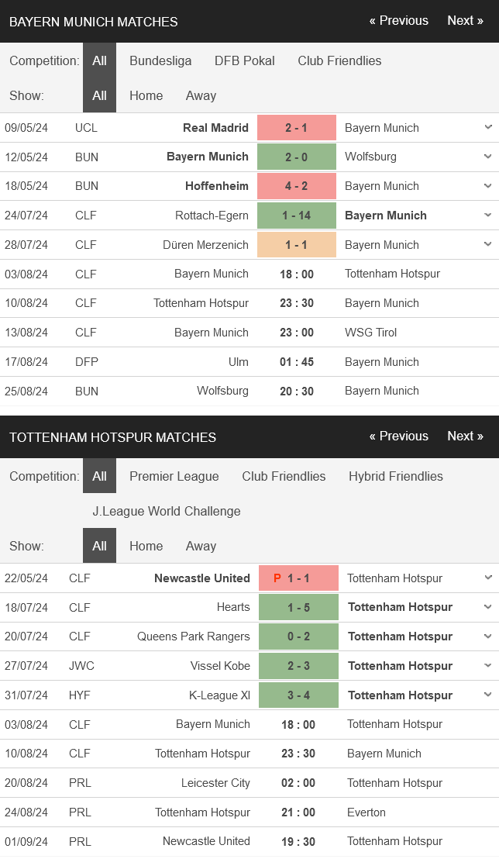
Task: Select J.League World Challenge filter
Action: click(167, 511)
